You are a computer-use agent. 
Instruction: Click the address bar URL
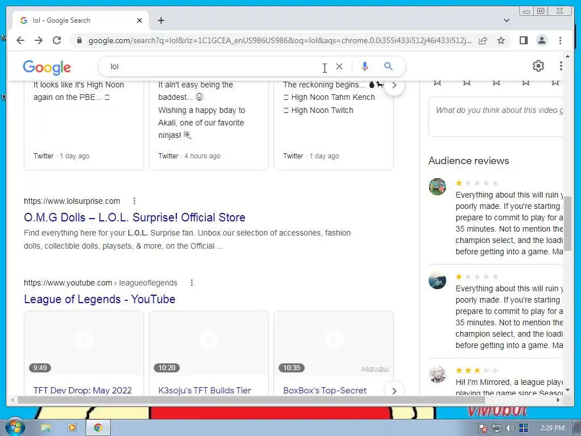point(280,40)
